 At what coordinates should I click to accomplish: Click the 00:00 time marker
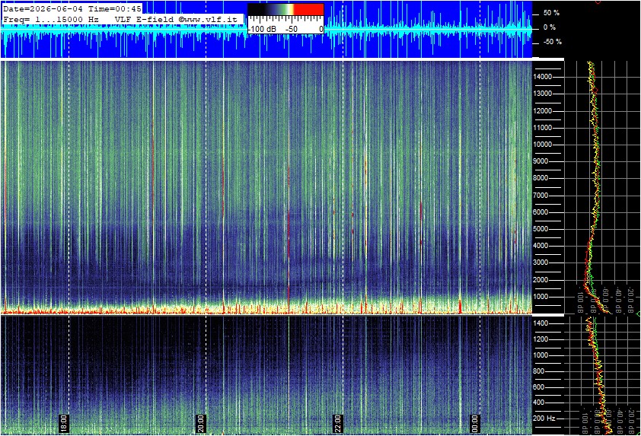pyautogui.click(x=475, y=423)
